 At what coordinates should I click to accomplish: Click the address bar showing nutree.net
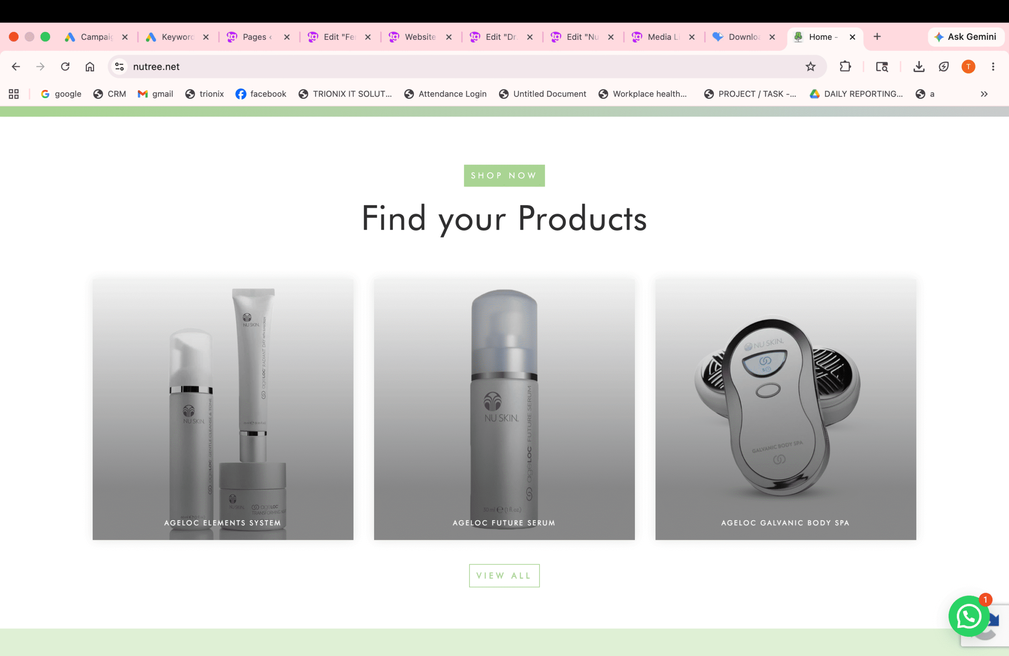click(x=466, y=67)
